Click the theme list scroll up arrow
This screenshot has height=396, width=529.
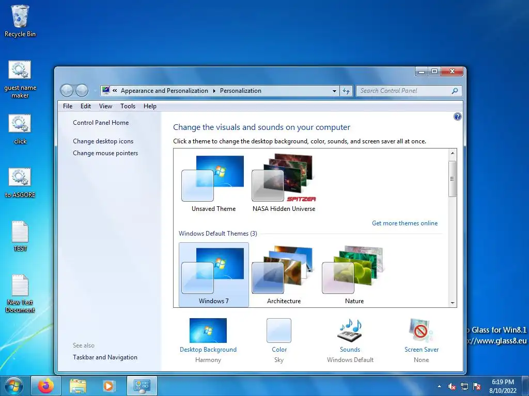coord(453,153)
